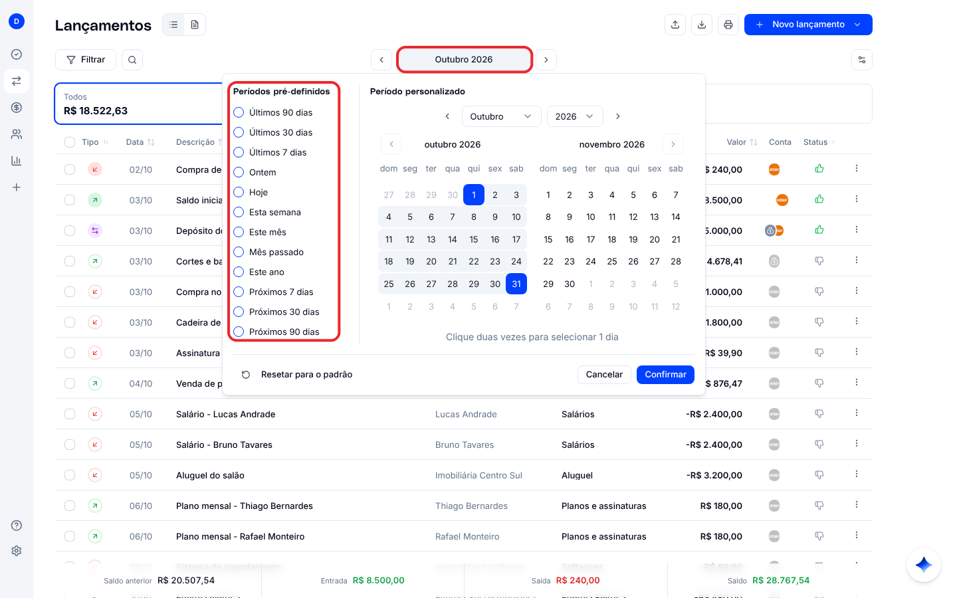The width and height of the screenshot is (957, 598).
Task: Select the Hoje radio option
Action: pyautogui.click(x=239, y=192)
